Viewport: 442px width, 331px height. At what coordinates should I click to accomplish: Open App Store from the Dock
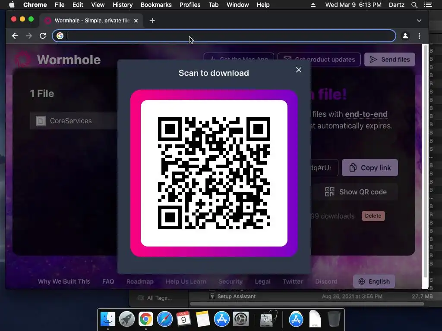221,319
